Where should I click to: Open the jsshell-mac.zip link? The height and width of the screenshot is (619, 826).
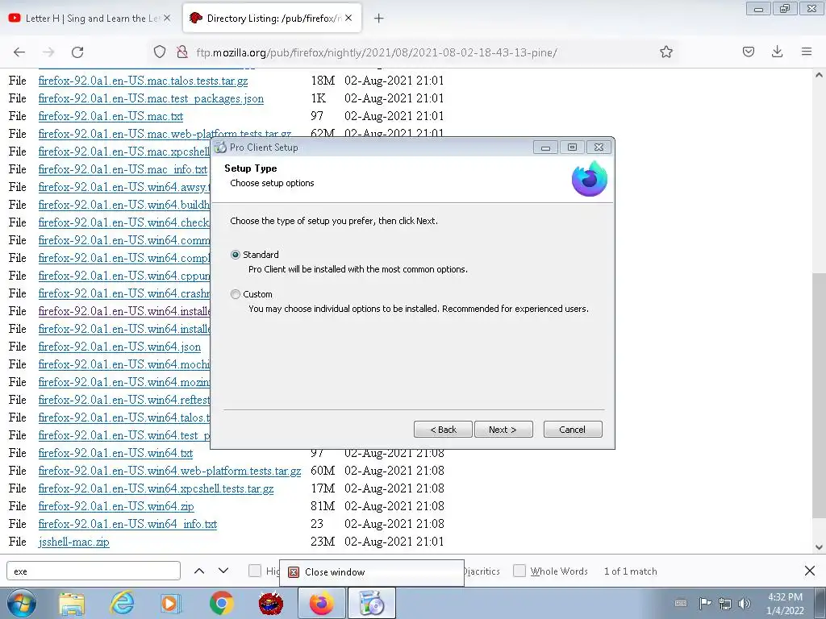73,542
